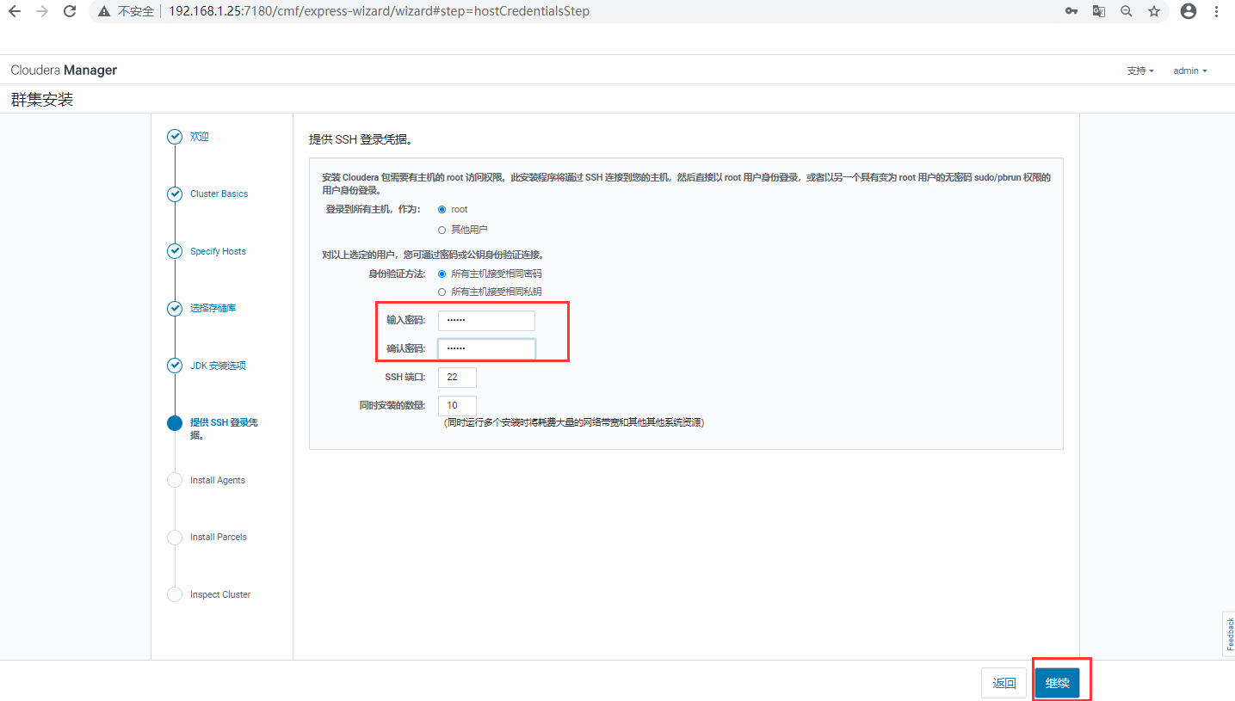Click the 不安全 text in address bar
Screen dimensions: 1235x701
[136, 11]
